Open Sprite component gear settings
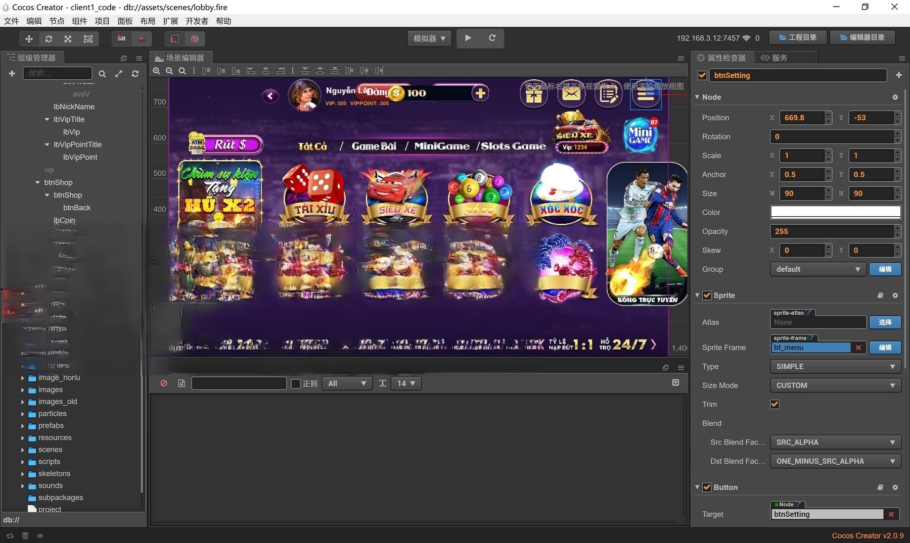910x543 pixels. coord(895,295)
